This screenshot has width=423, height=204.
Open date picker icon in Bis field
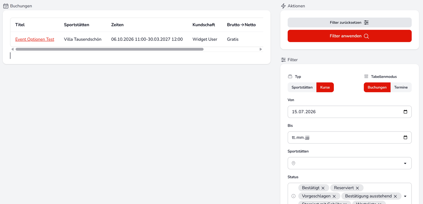pyautogui.click(x=405, y=138)
